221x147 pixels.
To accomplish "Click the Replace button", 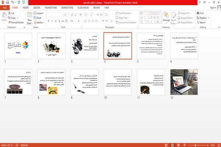I will pos(202,18).
